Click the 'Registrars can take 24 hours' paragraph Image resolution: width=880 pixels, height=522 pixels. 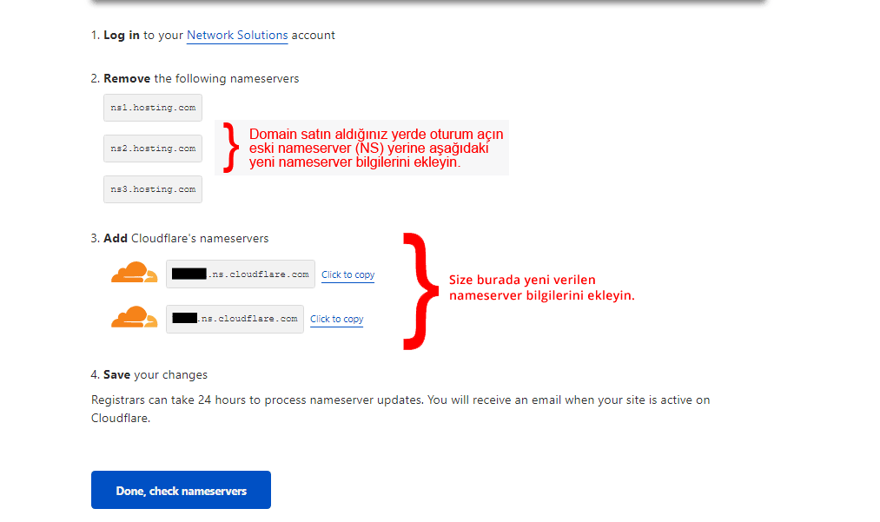pos(400,408)
